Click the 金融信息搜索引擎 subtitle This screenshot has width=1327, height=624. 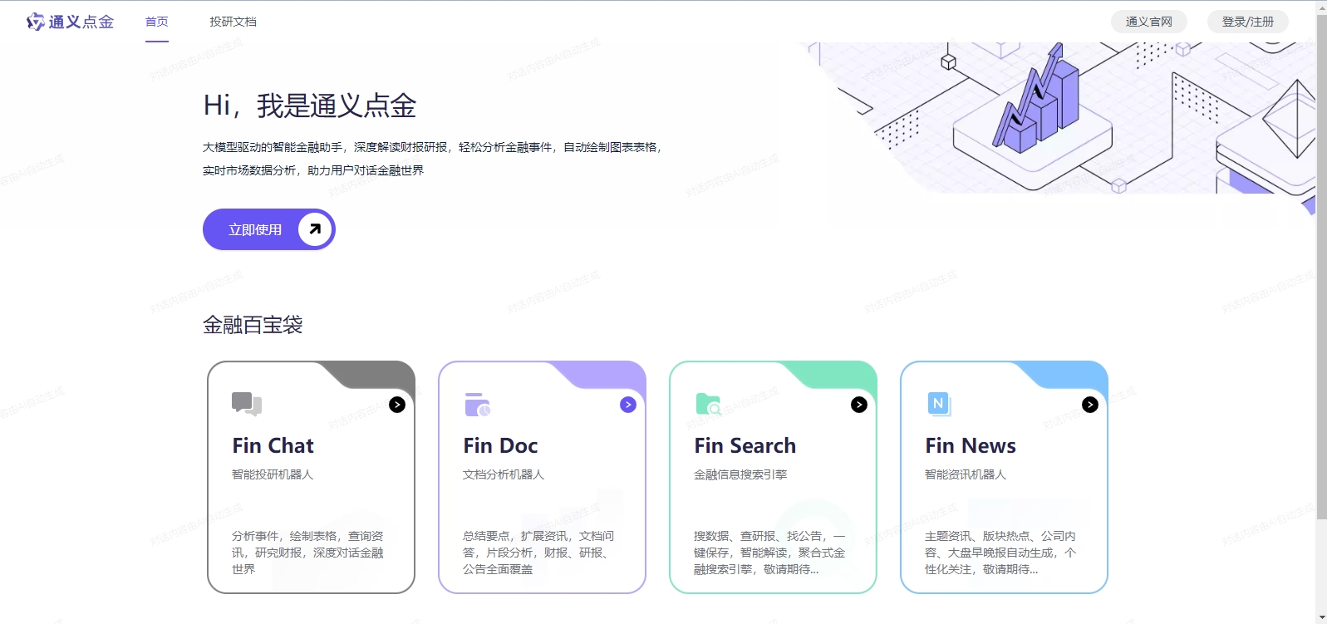coord(740,474)
